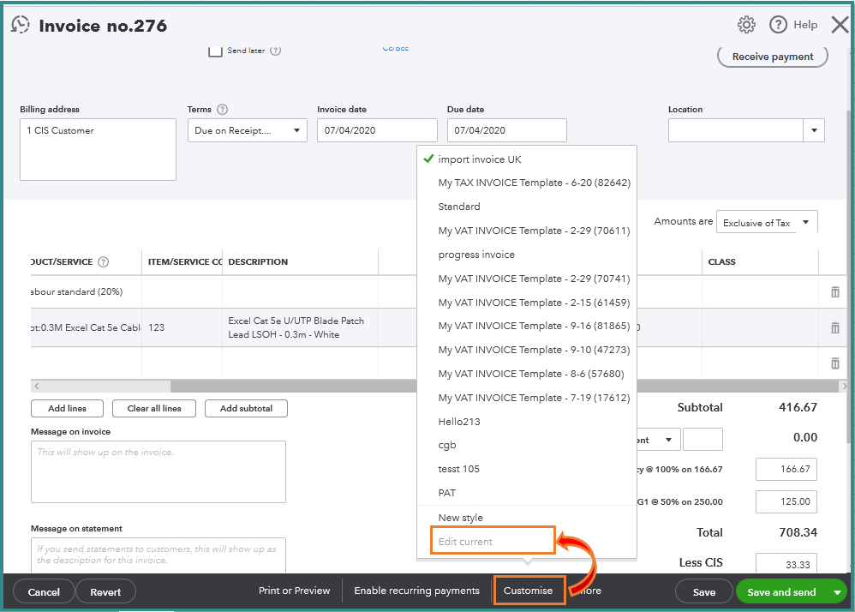Click Print or Preview
Screen dimensions: 855x612
pos(295,591)
